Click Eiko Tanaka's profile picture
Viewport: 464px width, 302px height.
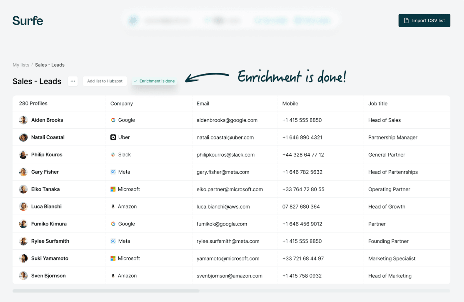click(23, 189)
